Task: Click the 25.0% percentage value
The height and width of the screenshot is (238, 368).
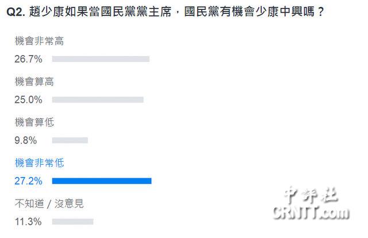Action: pos(28,100)
